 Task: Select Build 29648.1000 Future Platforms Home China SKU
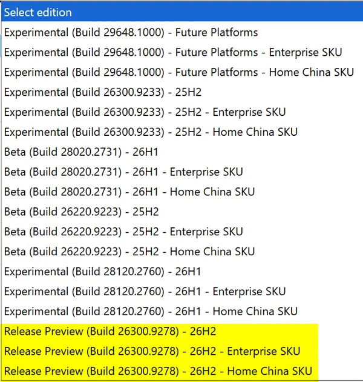pos(182,72)
